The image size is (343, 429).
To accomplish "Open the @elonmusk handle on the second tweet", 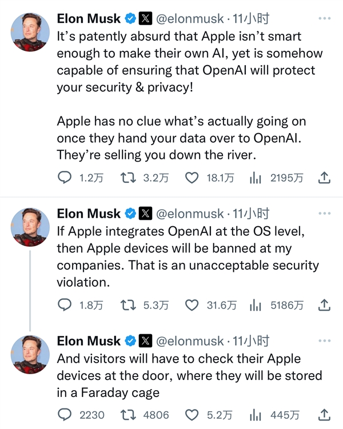I will tap(190, 214).
